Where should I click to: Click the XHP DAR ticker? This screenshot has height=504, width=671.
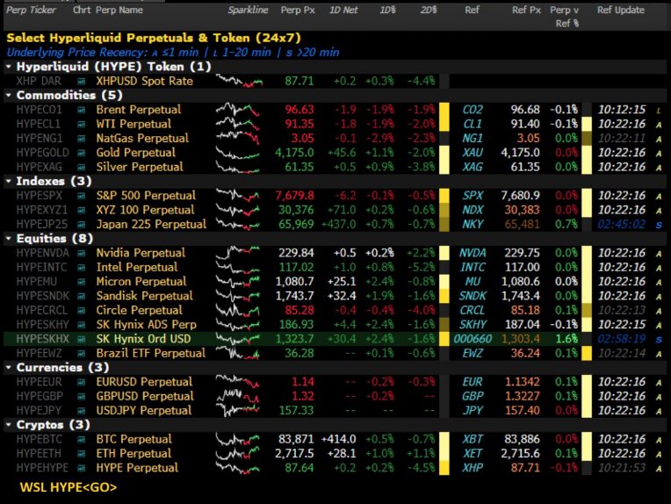coord(39,82)
